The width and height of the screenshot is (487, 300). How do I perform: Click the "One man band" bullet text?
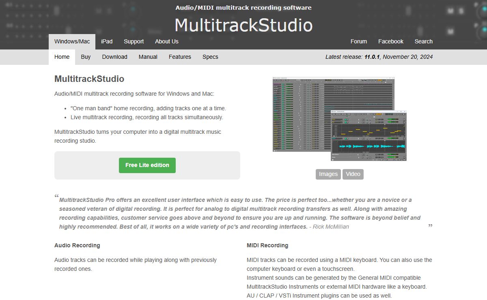[x=148, y=108]
